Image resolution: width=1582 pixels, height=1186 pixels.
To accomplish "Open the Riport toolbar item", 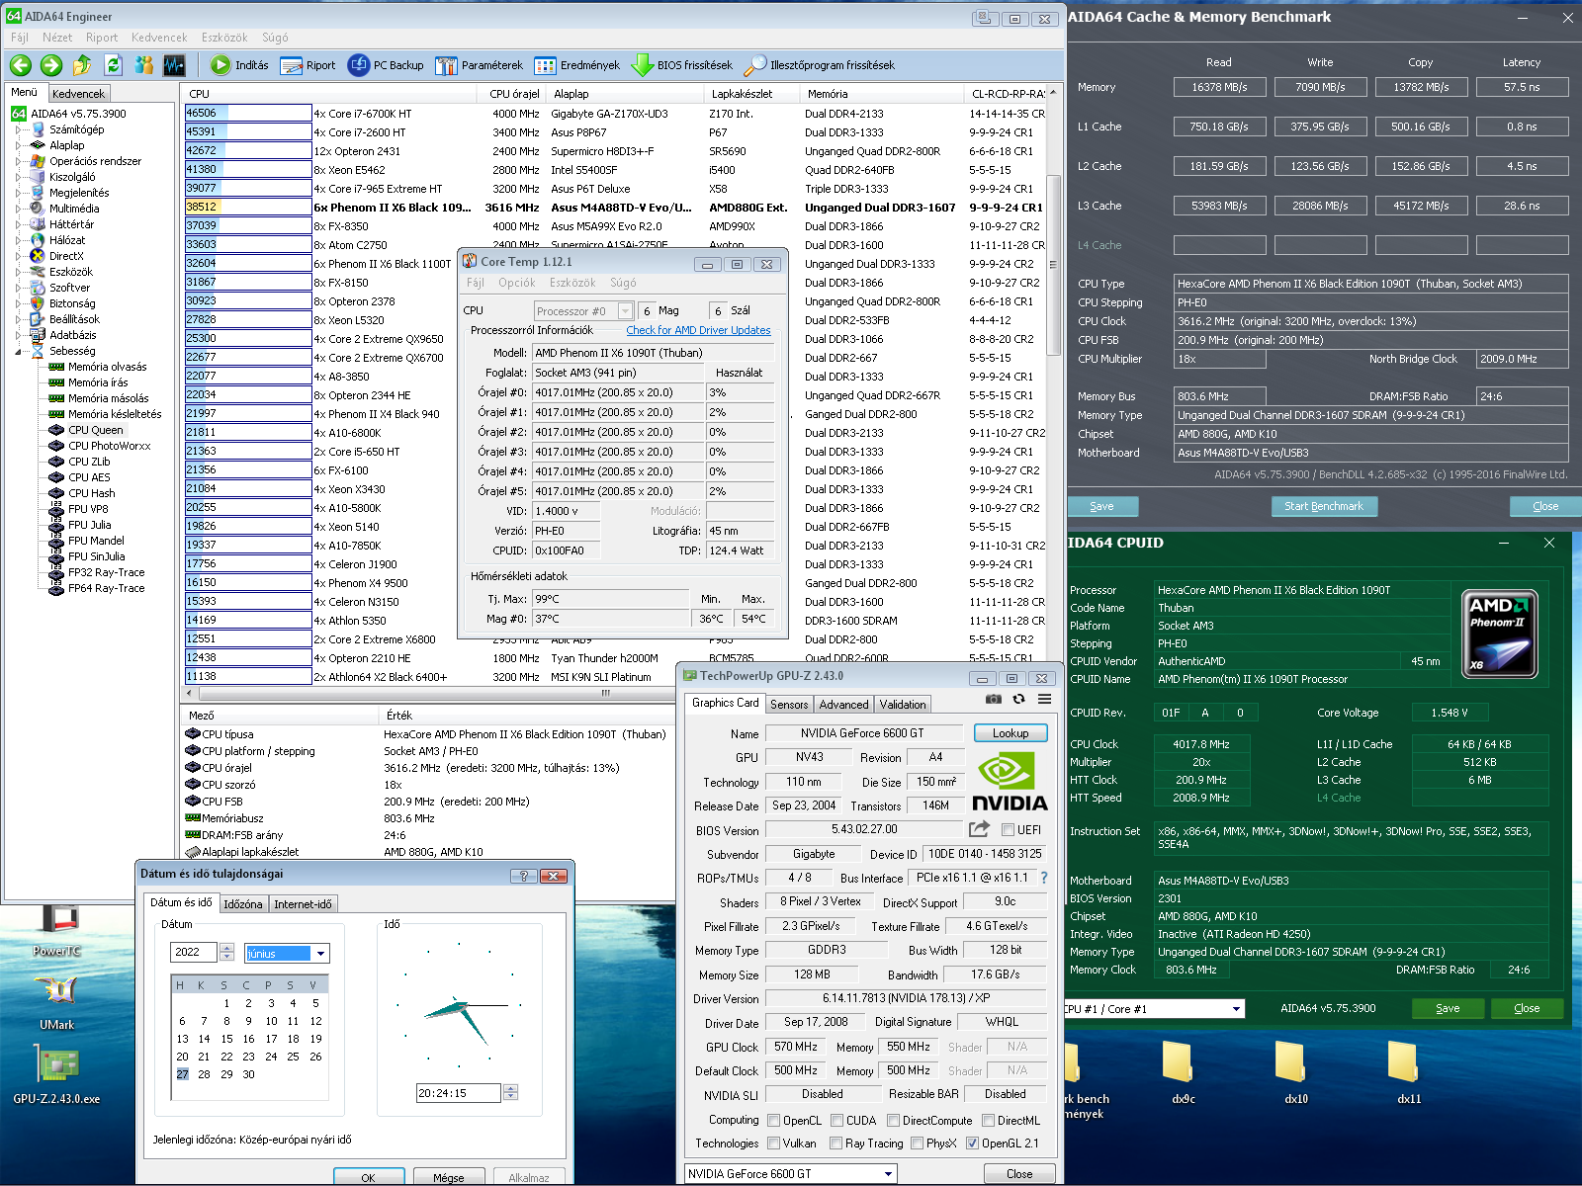I will coord(308,65).
